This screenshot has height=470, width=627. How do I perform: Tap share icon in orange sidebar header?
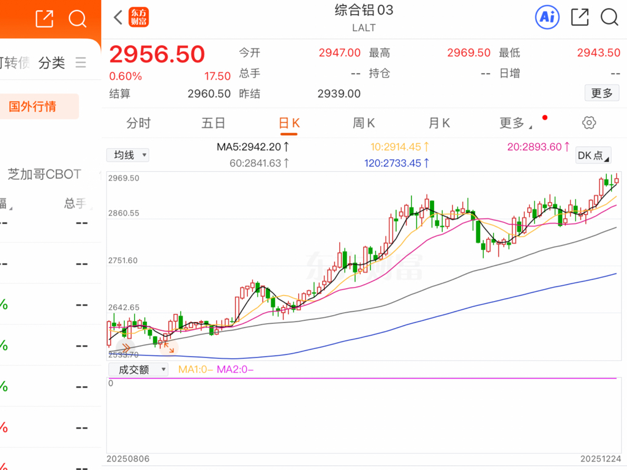click(45, 20)
